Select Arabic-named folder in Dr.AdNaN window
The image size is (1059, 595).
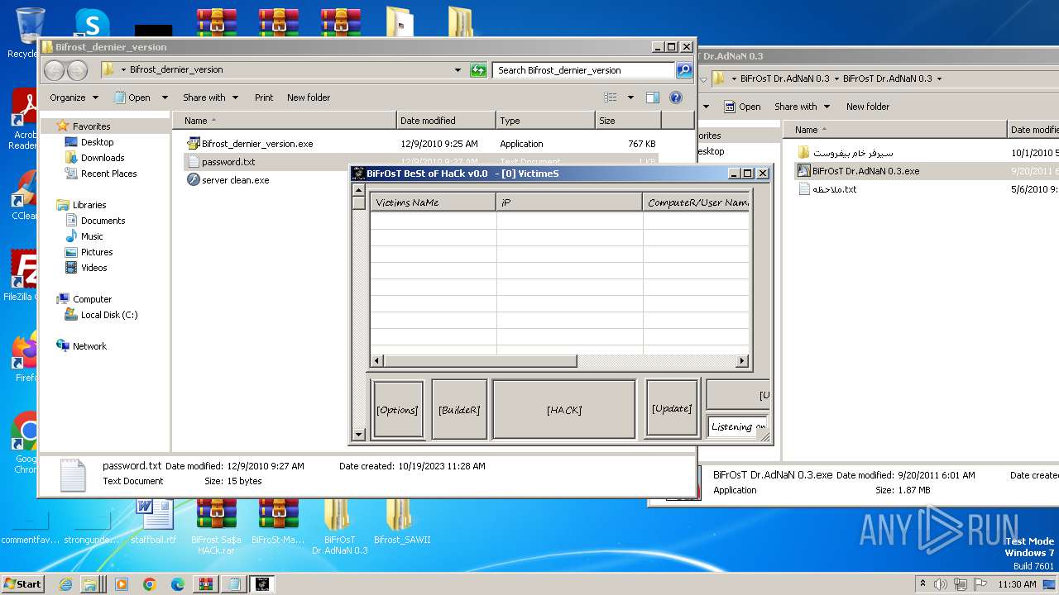pos(852,153)
